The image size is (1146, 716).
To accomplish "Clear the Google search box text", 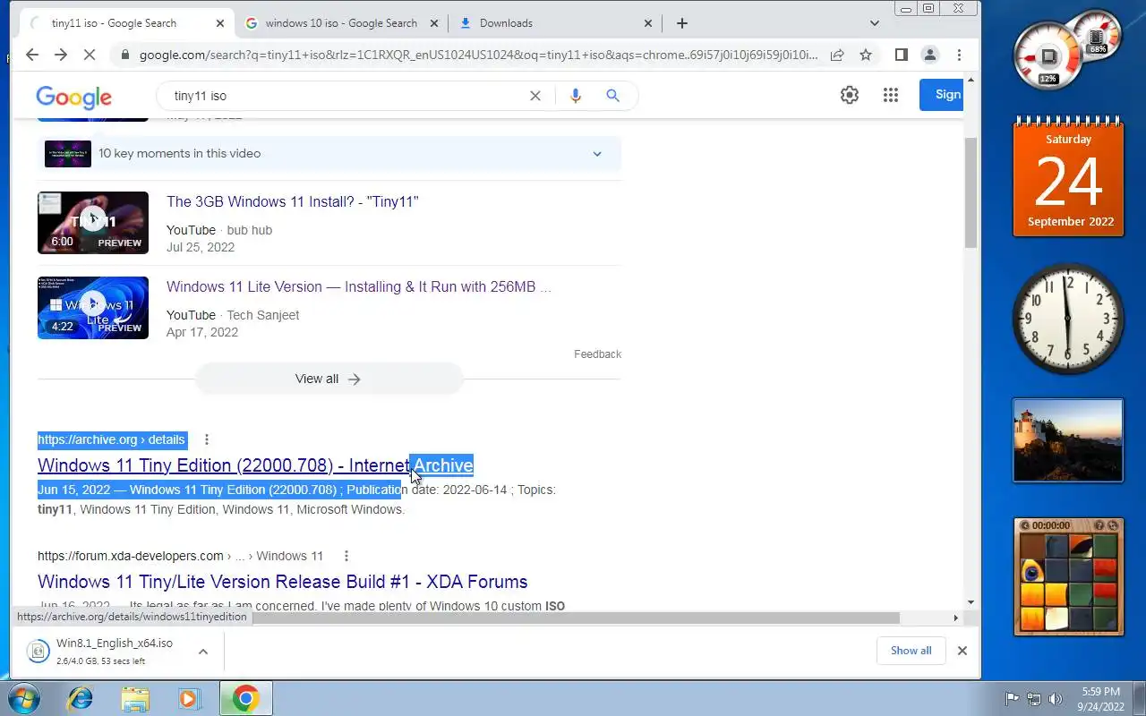I will (535, 96).
